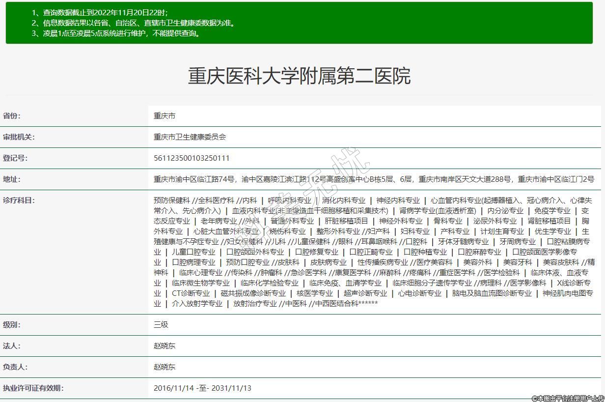
Task: Click the registration number 561123500103250111
Action: pyautogui.click(x=192, y=158)
